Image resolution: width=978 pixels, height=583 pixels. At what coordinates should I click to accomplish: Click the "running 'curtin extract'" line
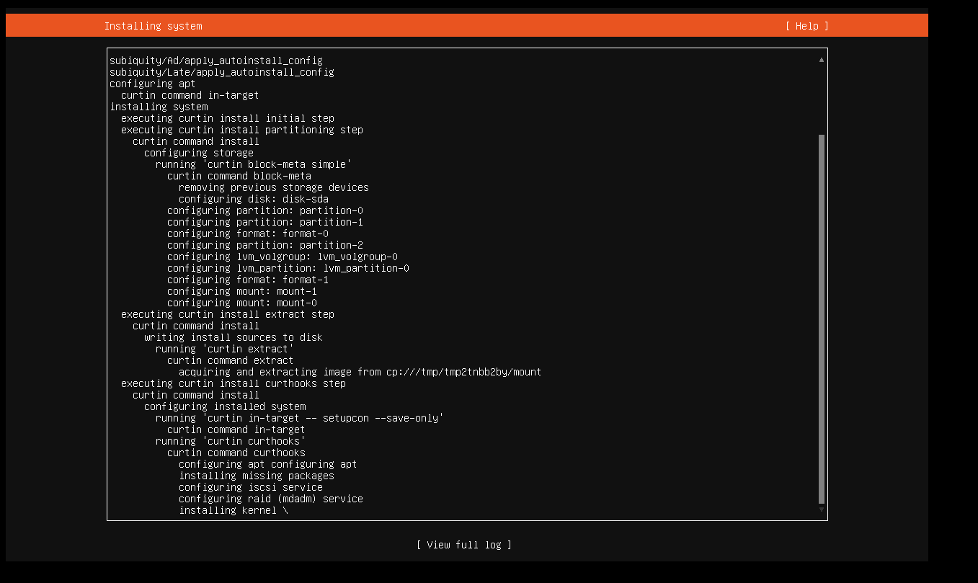[225, 349]
